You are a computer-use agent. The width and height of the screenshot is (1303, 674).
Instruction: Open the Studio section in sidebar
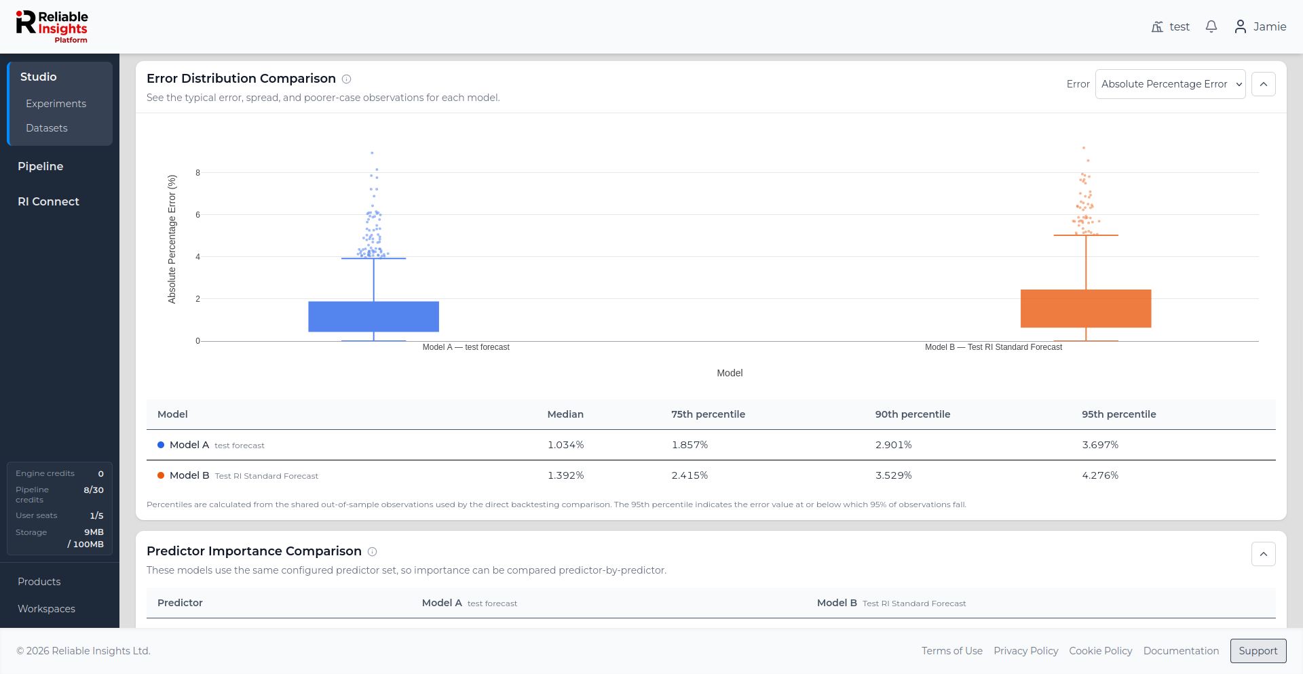(x=39, y=77)
